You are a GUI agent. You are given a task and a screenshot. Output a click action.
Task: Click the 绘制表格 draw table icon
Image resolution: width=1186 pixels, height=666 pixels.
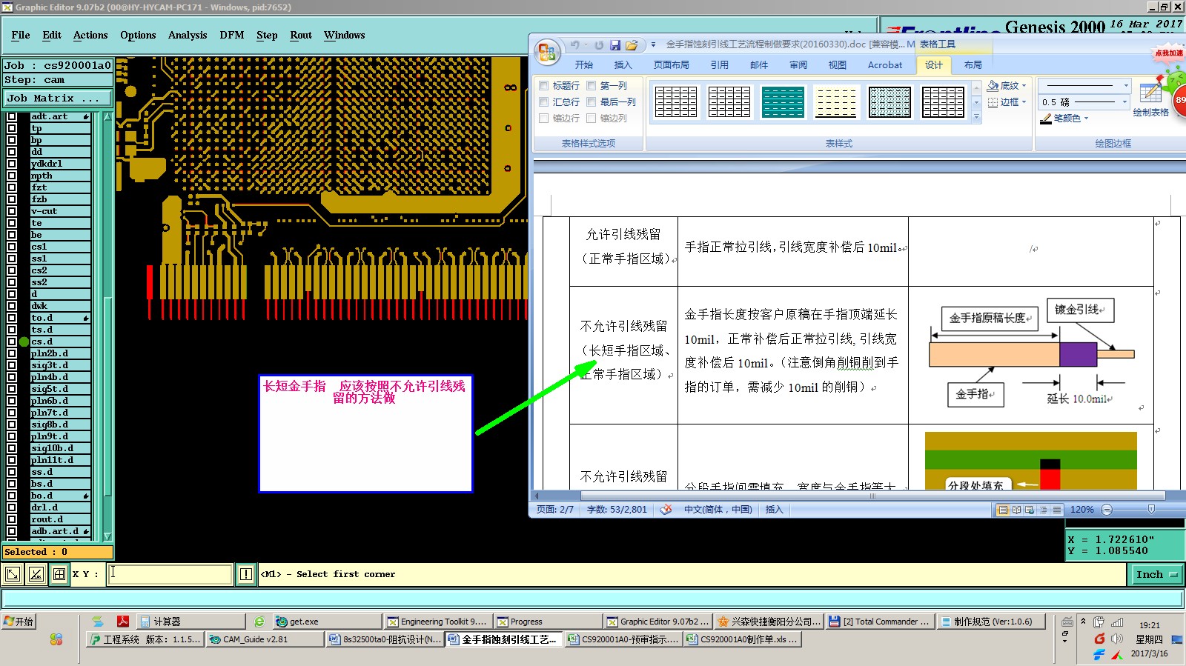tap(1151, 93)
